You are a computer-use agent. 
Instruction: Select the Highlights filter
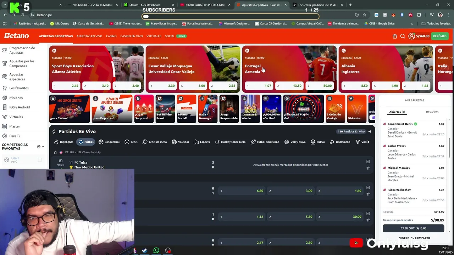coord(63,142)
